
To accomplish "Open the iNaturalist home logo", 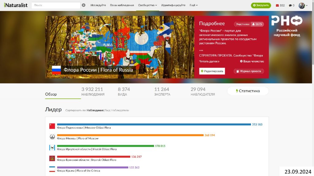I will click(16, 5).
